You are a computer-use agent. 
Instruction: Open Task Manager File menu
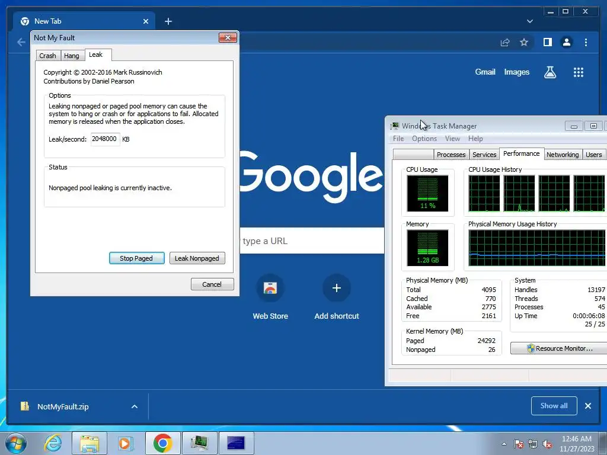[398, 139]
